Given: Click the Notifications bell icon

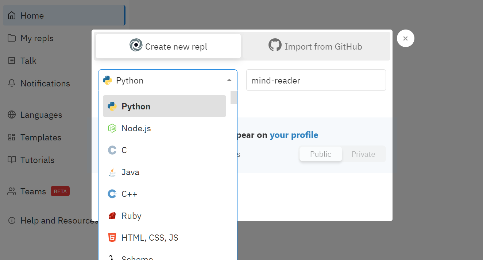Looking at the screenshot, I should (x=12, y=84).
